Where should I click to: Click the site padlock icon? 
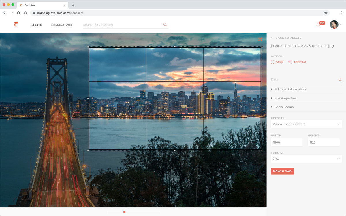[34, 13]
